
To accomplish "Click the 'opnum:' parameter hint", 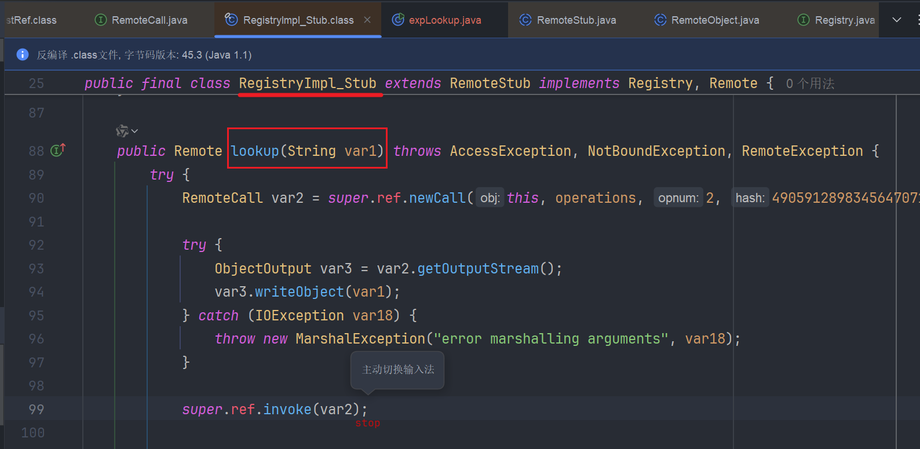I will 678,198.
